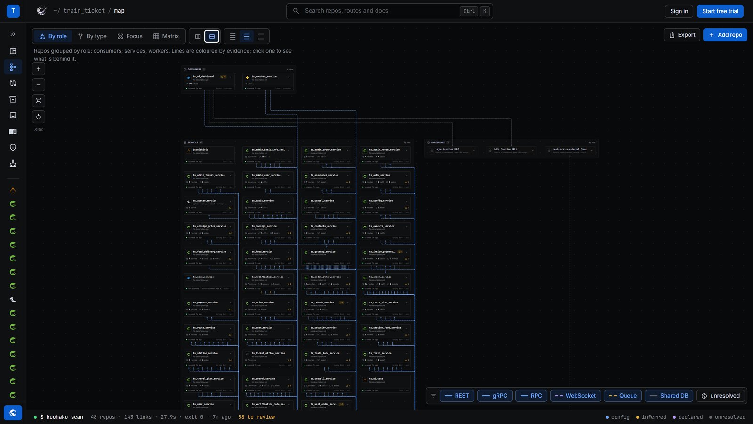Image resolution: width=753 pixels, height=424 pixels.
Task: Open the inbox tray icon in sidebar
Action: (x=13, y=115)
